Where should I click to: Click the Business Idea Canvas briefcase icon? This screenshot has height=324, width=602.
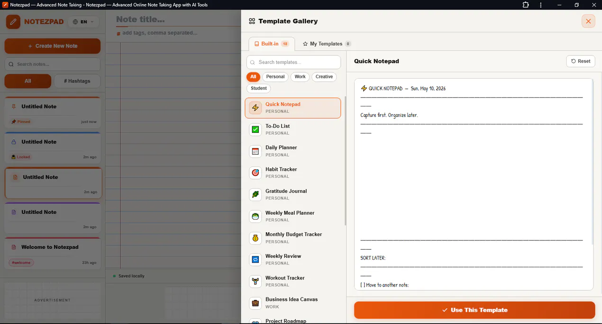pyautogui.click(x=255, y=303)
